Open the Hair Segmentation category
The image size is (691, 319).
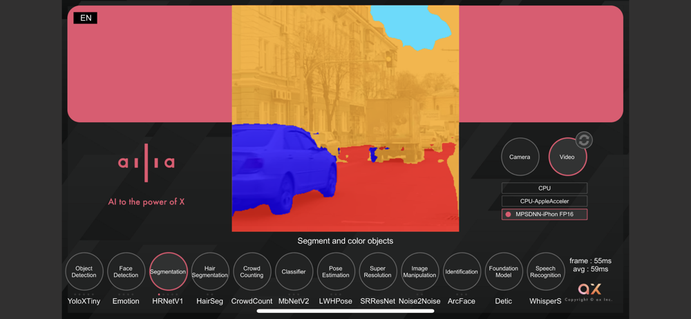(x=210, y=271)
